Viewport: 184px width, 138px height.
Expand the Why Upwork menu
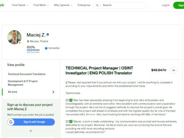pos(63,5)
